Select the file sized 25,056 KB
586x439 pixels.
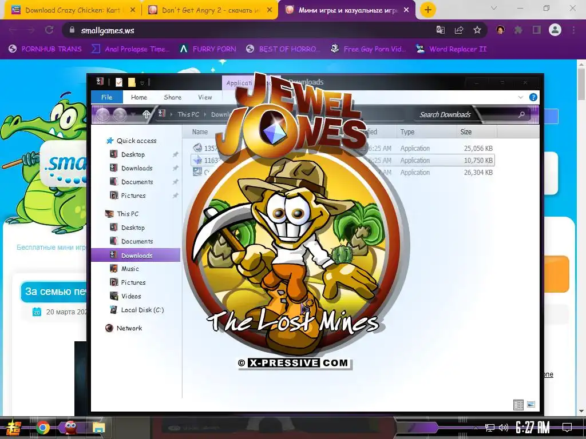pyautogui.click(x=343, y=148)
